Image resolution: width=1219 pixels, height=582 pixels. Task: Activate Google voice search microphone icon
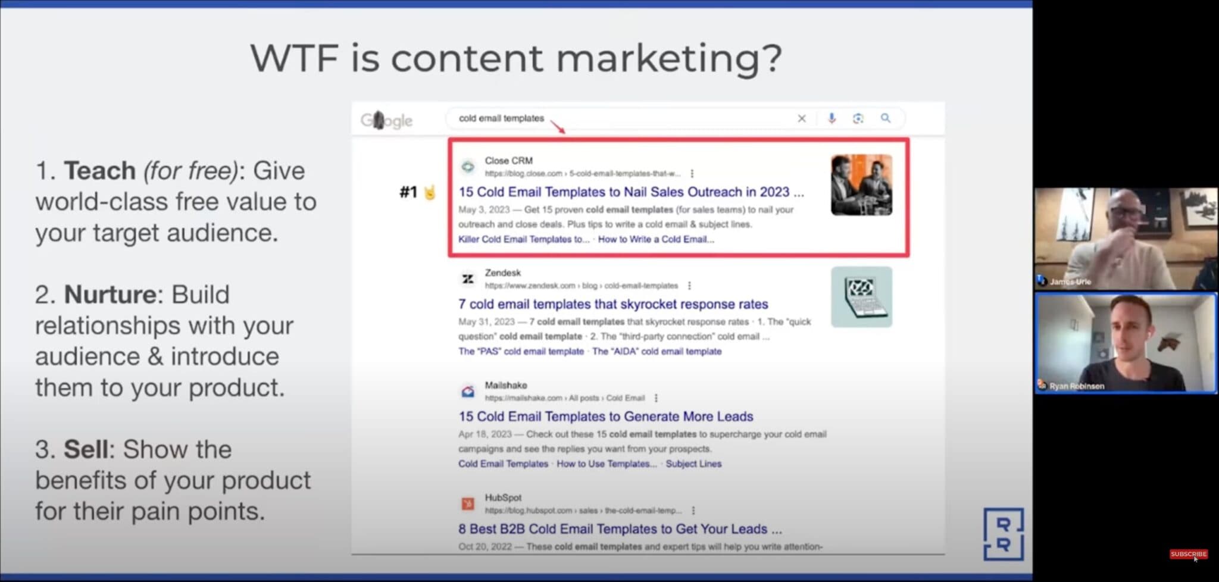[x=831, y=118]
